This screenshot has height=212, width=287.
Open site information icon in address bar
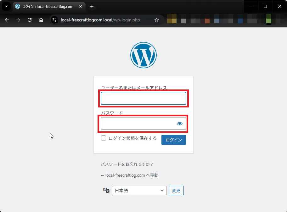point(54,20)
